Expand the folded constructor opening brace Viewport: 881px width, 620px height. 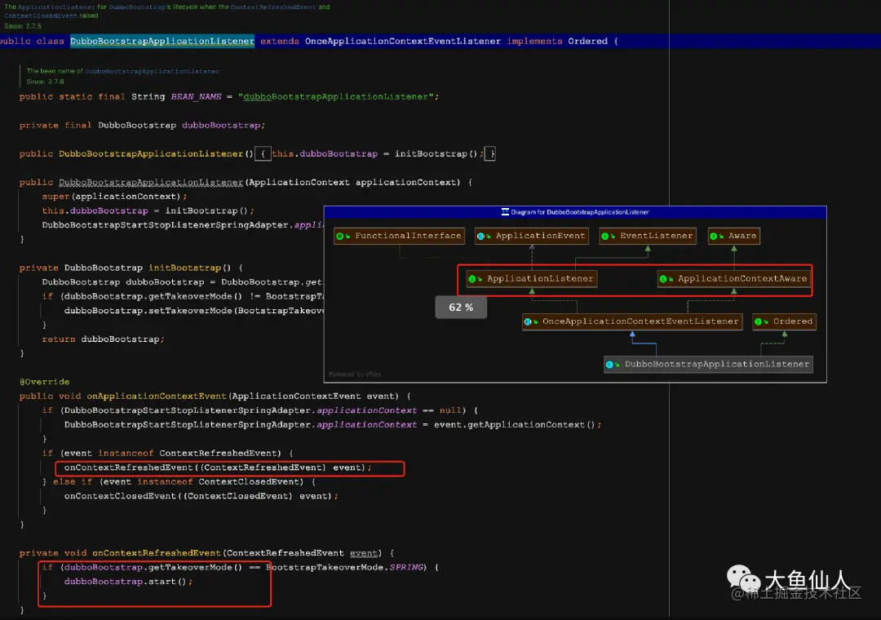point(263,153)
